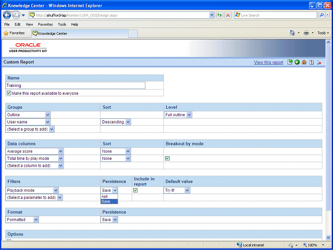Click the Local intranet zone icon

point(239,245)
